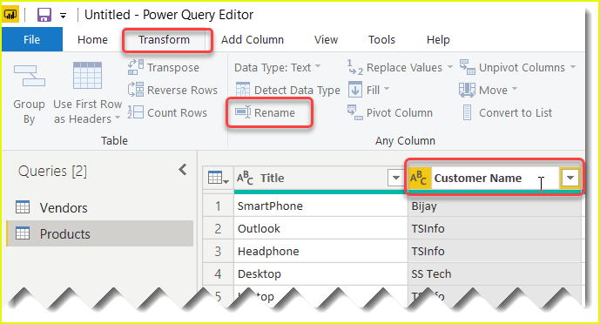Image resolution: width=600 pixels, height=324 pixels.
Task: Select the TSInfo cell in row 3
Action: pos(495,251)
